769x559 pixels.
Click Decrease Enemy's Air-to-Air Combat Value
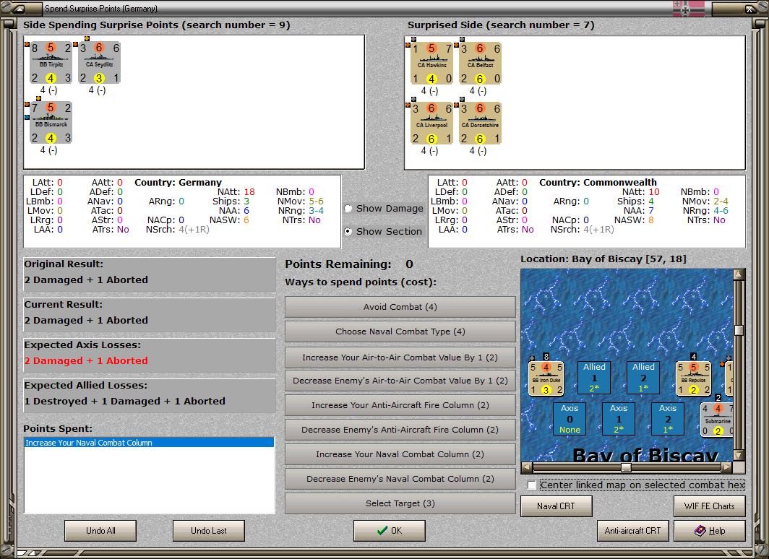point(400,381)
